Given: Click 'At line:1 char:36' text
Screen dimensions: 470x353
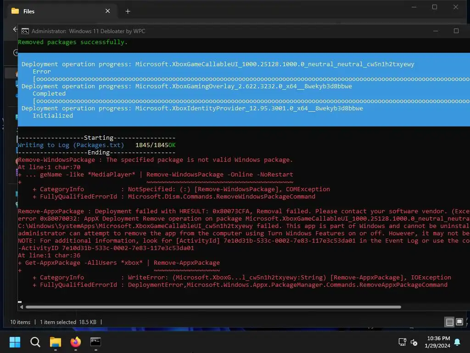Looking at the screenshot, I should [49, 256].
